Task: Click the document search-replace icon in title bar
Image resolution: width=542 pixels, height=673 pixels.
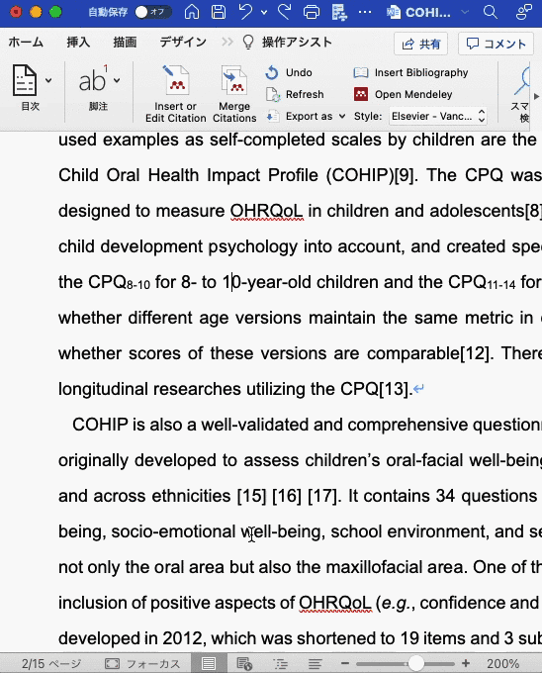Action: [x=339, y=12]
